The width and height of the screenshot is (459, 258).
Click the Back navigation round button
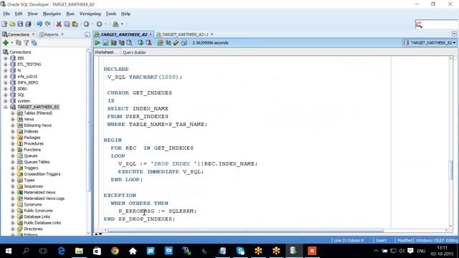[x=86, y=24]
